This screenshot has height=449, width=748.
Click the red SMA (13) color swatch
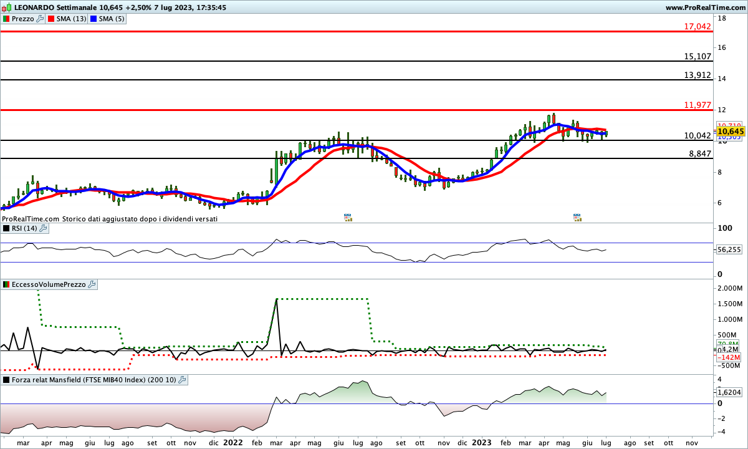(x=51, y=19)
